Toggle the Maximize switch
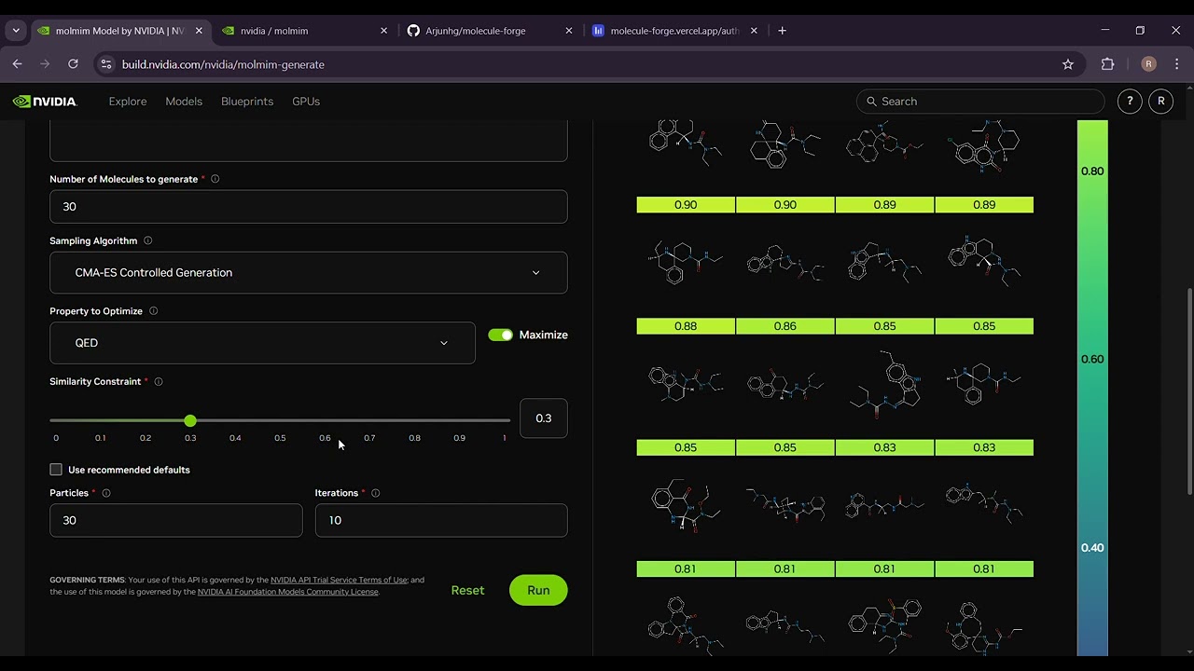The width and height of the screenshot is (1194, 671). 501,335
